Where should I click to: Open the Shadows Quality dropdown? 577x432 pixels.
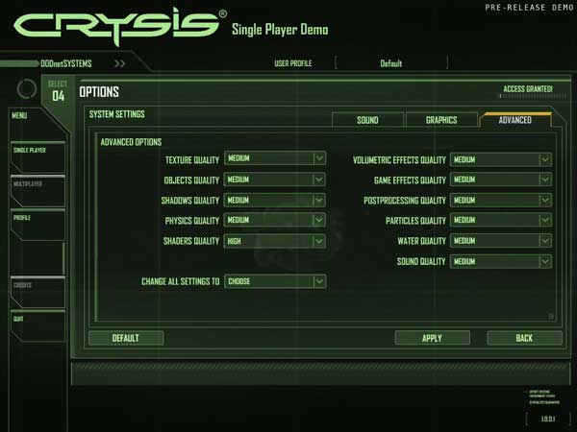275,200
